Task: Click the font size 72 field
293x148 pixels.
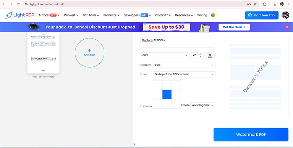Action: (x=195, y=55)
